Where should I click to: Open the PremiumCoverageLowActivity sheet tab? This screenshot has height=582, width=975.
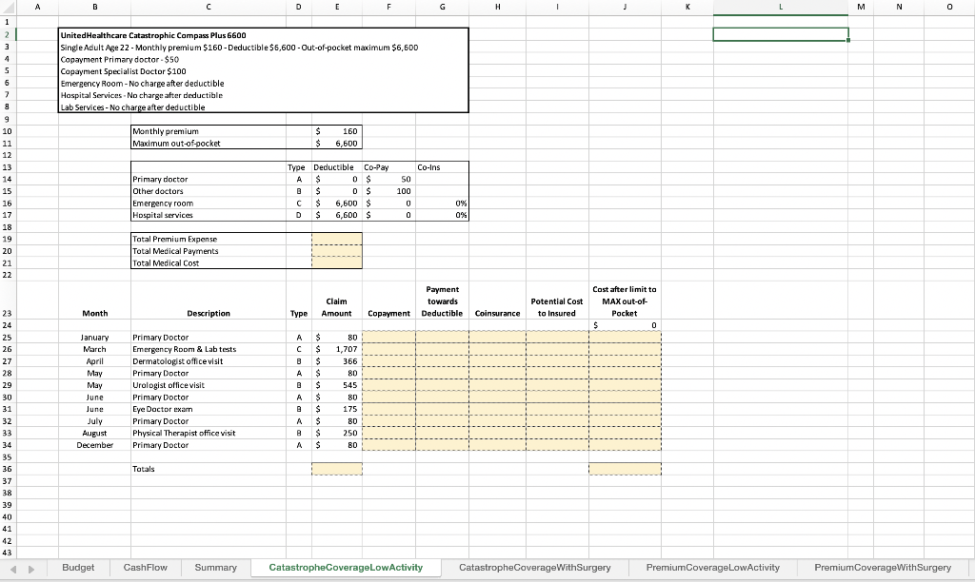point(712,568)
